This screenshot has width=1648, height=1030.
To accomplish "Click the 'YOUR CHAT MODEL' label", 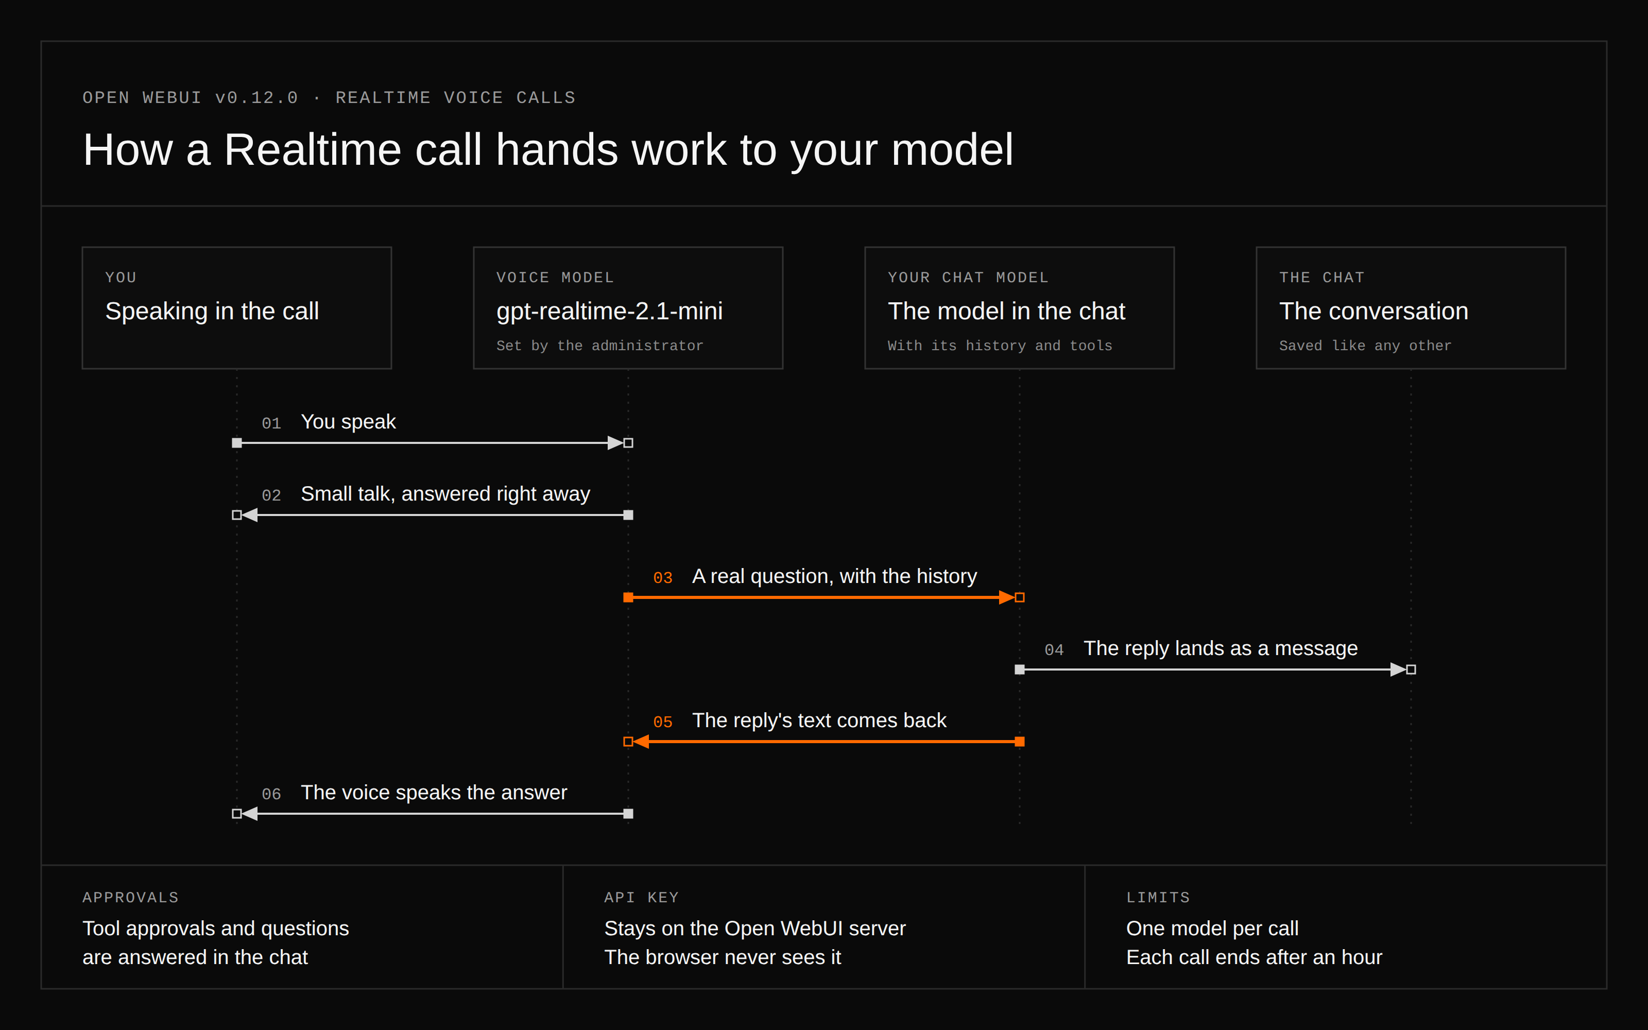I will point(968,277).
